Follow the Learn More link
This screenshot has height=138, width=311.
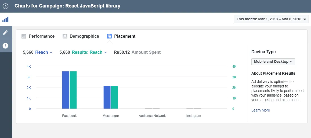coord(261,110)
